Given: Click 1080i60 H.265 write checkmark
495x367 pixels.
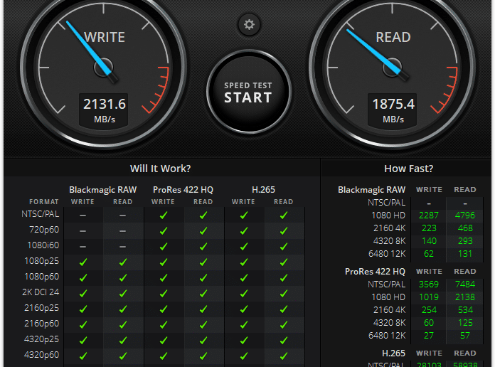Looking at the screenshot, I should coord(244,246).
